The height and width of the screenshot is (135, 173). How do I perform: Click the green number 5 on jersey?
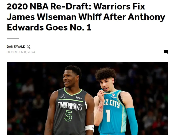68,116
